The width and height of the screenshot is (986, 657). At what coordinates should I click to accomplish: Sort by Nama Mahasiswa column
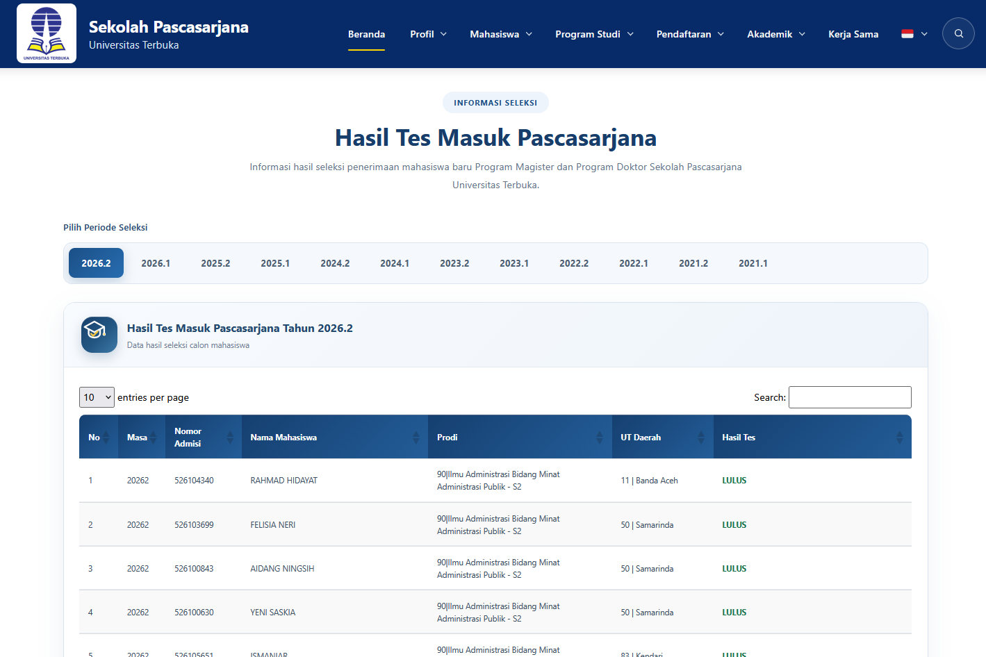[x=335, y=438]
